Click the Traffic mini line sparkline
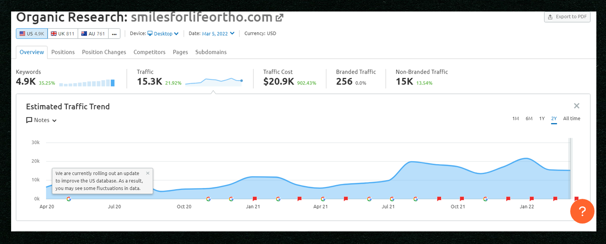 (214, 82)
